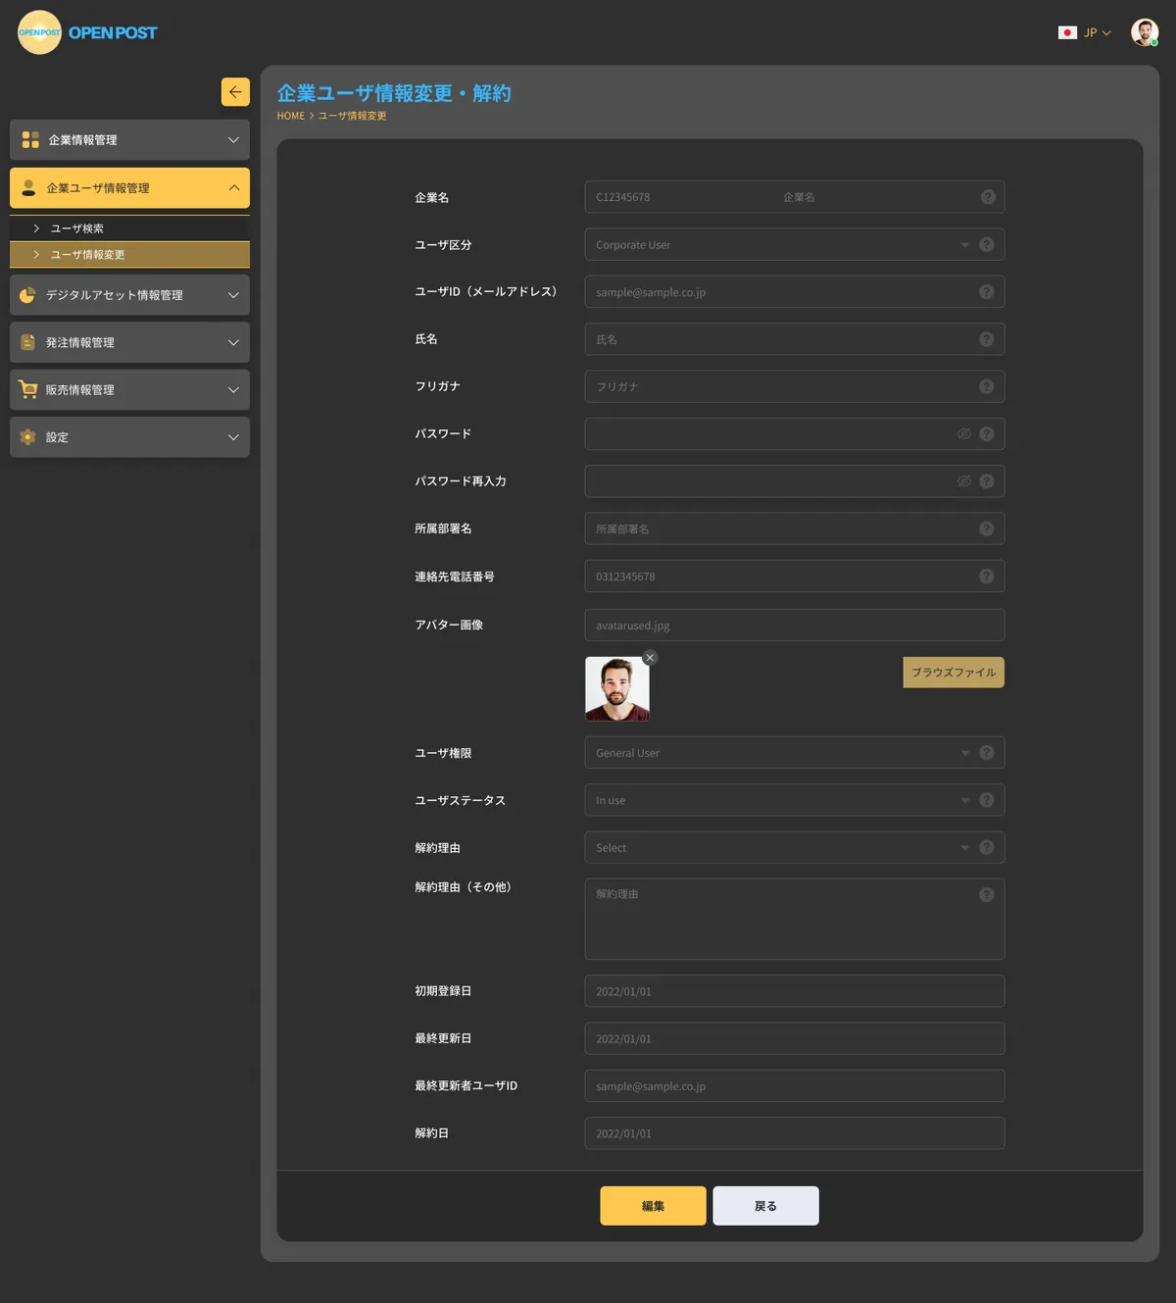Image resolution: width=1176 pixels, height=1303 pixels.
Task: Click the 初期登録日 date field
Action: [x=795, y=991]
